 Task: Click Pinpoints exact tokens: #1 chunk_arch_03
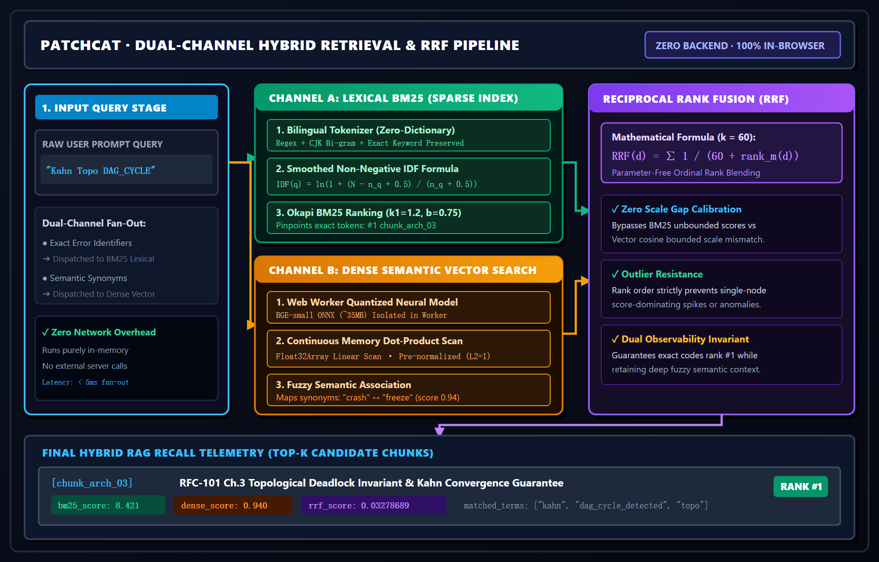356,225
